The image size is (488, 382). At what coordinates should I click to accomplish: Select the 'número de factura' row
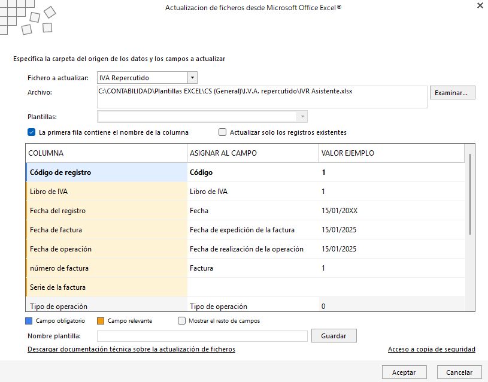point(245,268)
